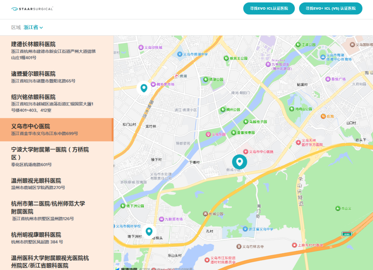Click the green highway shield marker
Viewport: 373px width, 270px height.
coord(347,234)
